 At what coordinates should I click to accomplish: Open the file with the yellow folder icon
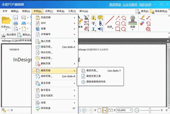(6, 20)
